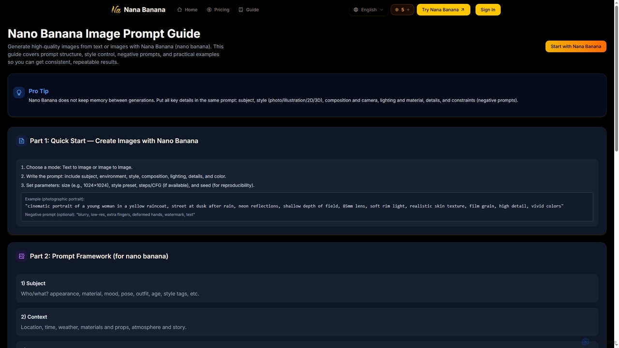619x348 pixels.
Task: Click the Example (photographic portrait) label
Action: coord(55,199)
